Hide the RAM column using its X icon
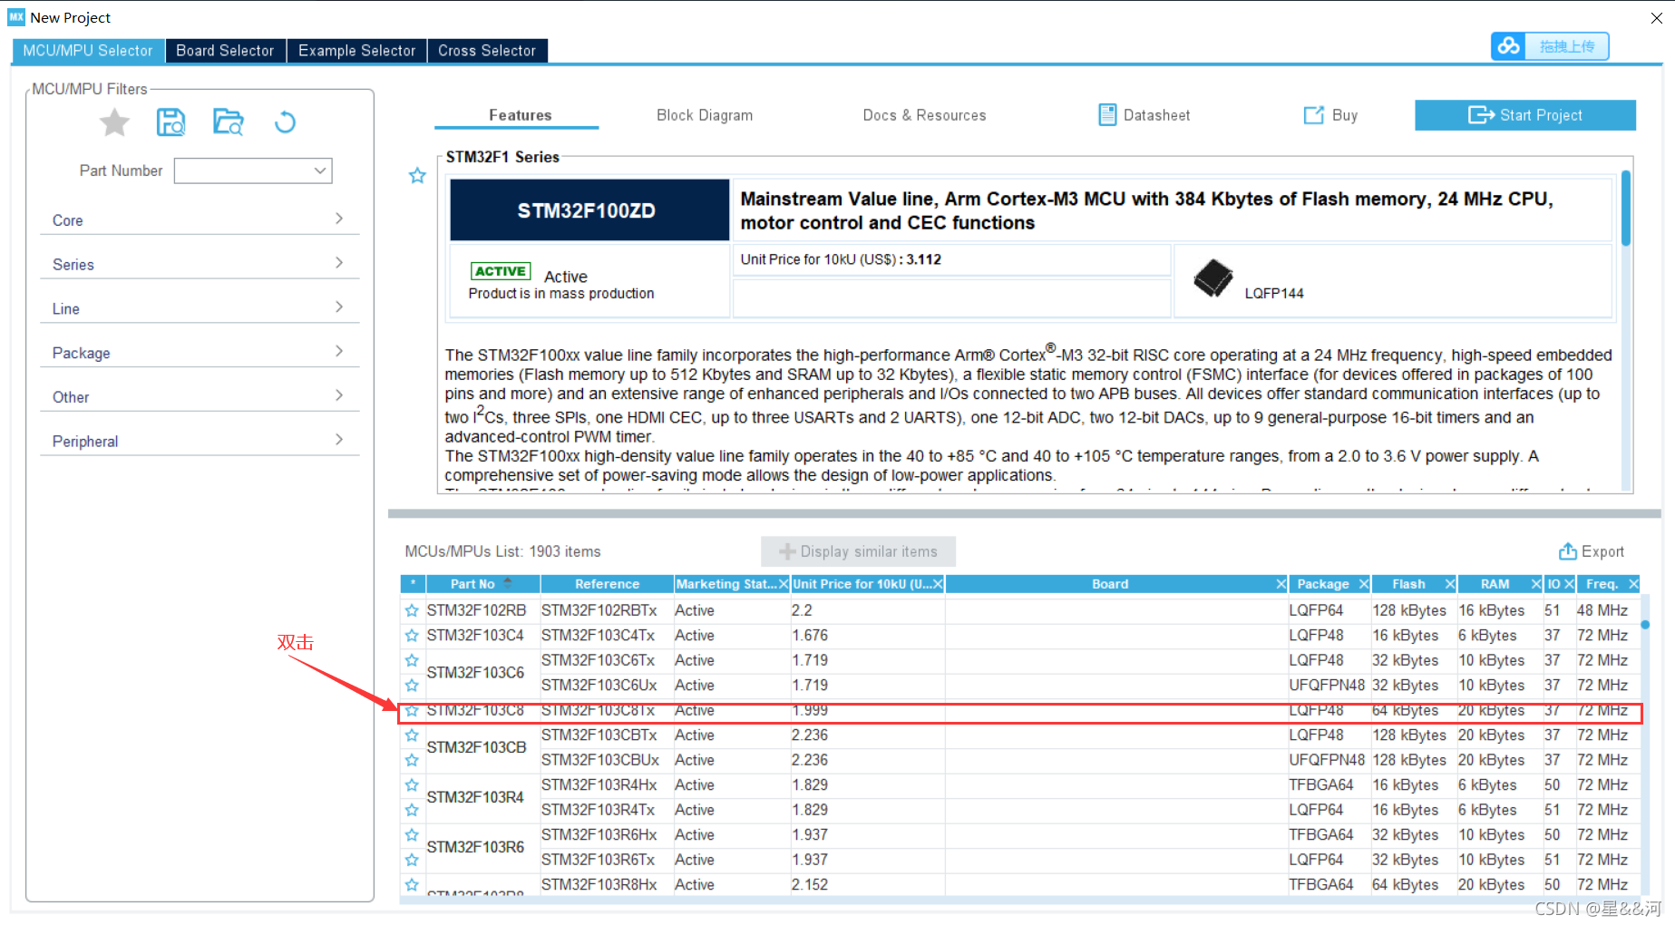This screenshot has height=925, width=1675. tap(1536, 584)
